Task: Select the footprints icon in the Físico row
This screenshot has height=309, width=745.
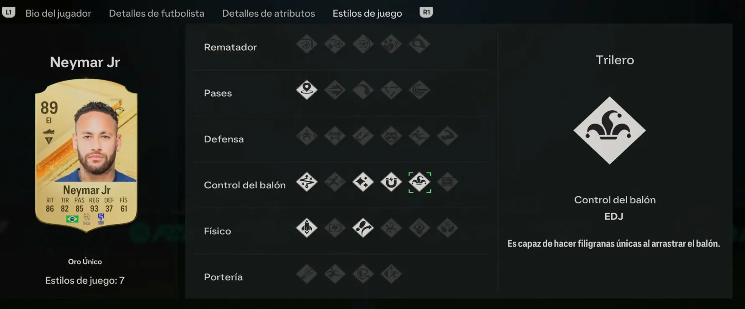Action: coord(363,228)
